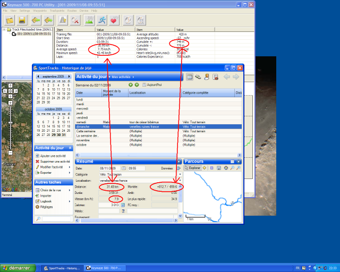Image resolution: width=340 pixels, height=272 pixels.
Task: Click the first magnifier icon in Parcours
Action: click(x=232, y=168)
